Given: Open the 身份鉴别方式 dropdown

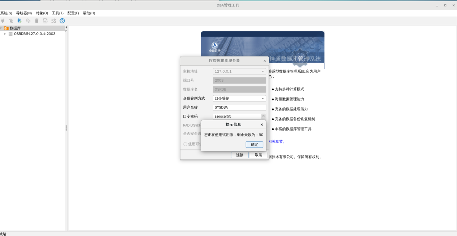Looking at the screenshot, I should coord(239,98).
